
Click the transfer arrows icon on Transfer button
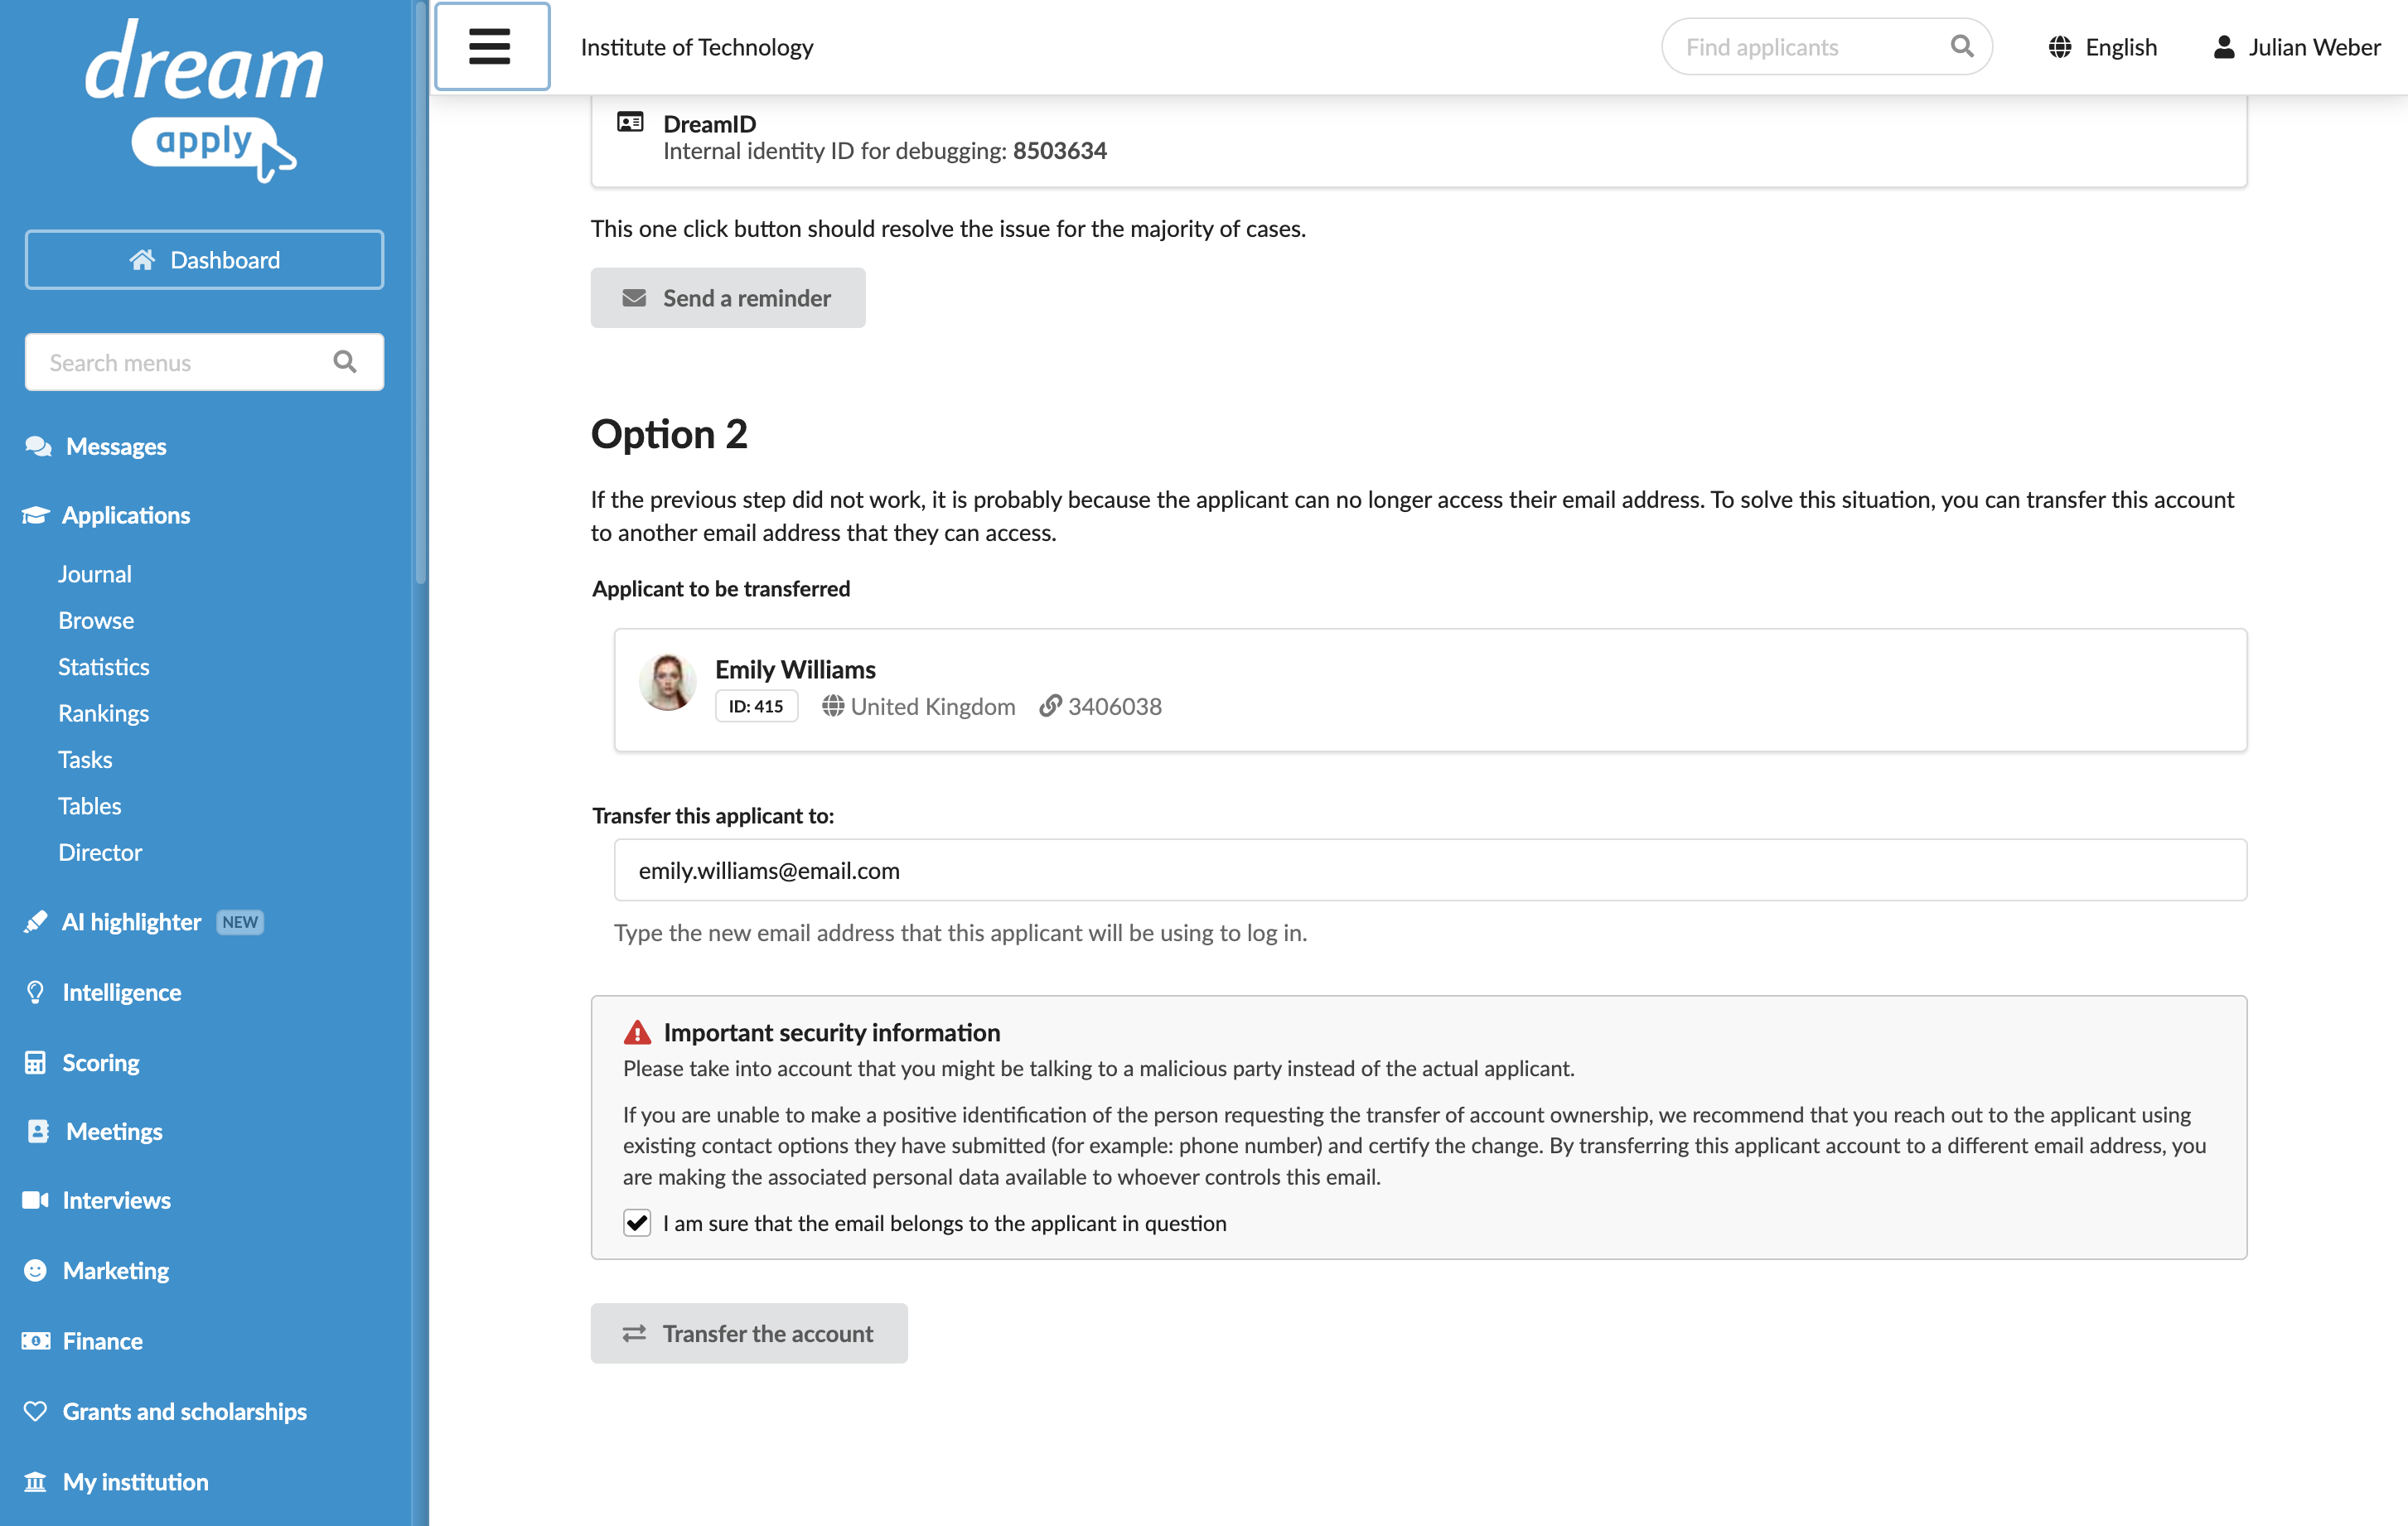(x=634, y=1334)
